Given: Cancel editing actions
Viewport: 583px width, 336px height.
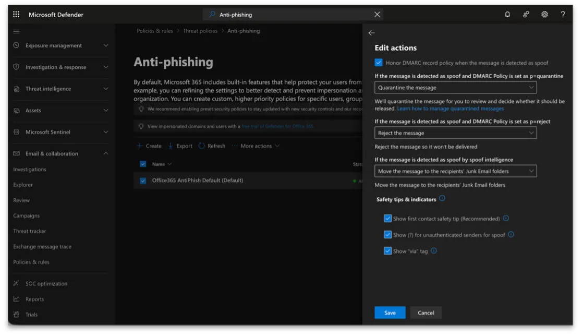Looking at the screenshot, I should 426,313.
